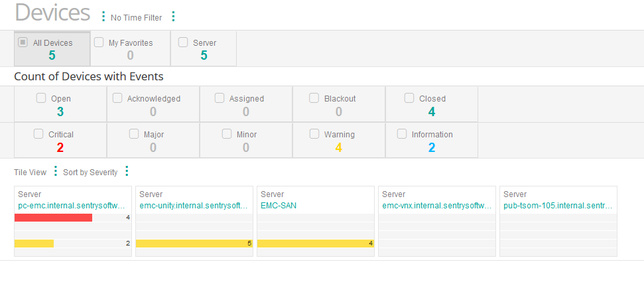Tick the Critical severity checkbox
Viewport: 644px width, 284px height.
click(x=38, y=133)
